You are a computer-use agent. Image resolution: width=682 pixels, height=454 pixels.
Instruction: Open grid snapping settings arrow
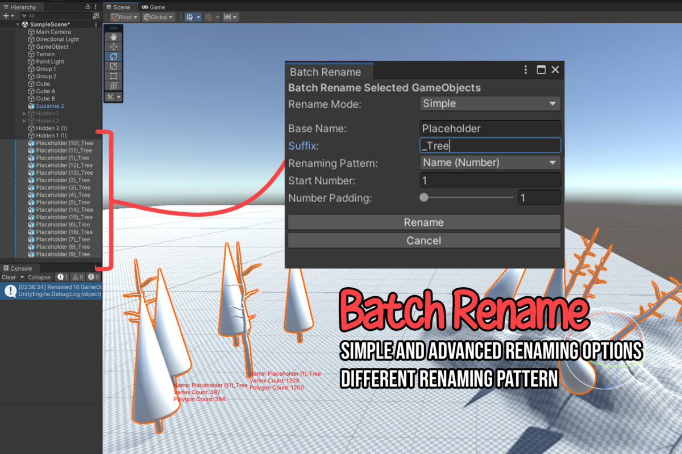pos(217,17)
